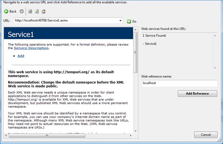Click the services list scroll up arrow
The image size is (223, 144).
(215, 36)
